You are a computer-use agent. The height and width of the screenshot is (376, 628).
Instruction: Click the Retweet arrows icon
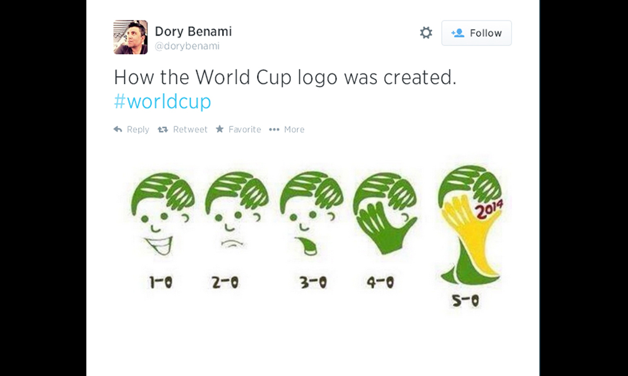coord(163,130)
